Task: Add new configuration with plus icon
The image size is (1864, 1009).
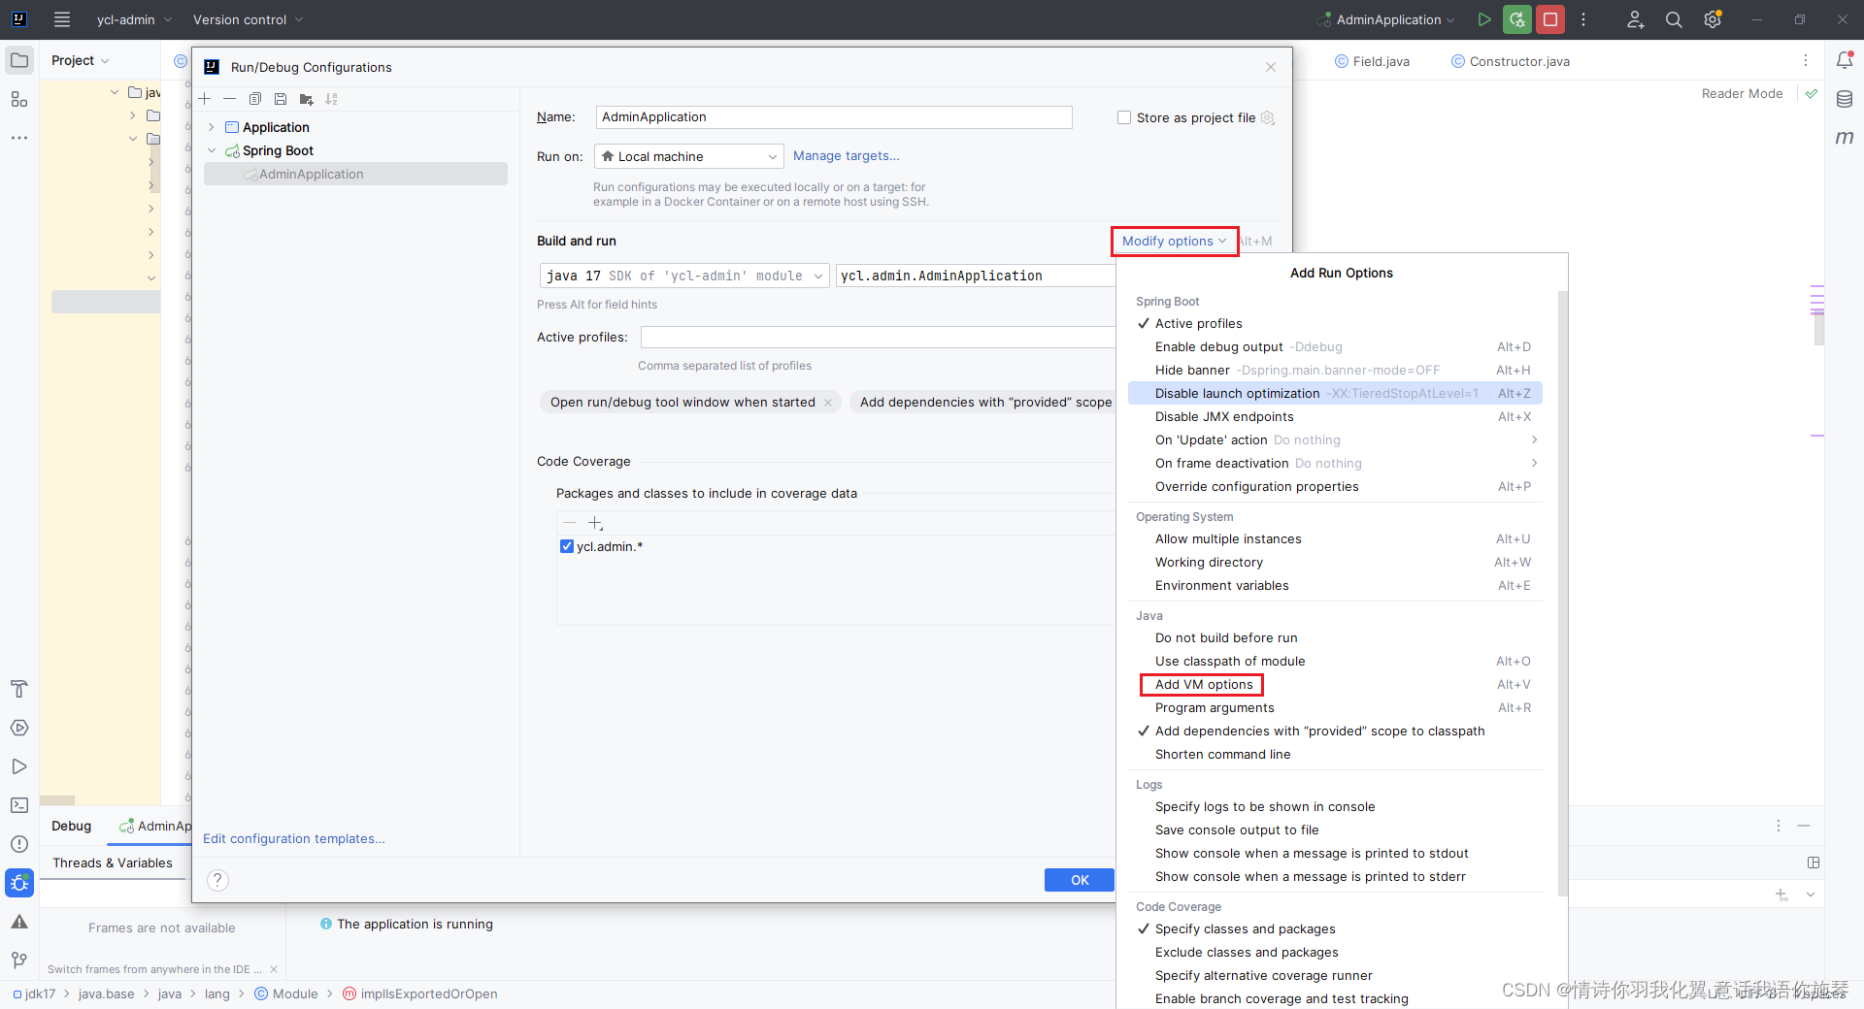Action: pos(205,99)
